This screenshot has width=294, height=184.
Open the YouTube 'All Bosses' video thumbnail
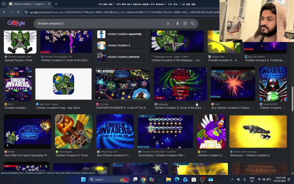click(122, 84)
